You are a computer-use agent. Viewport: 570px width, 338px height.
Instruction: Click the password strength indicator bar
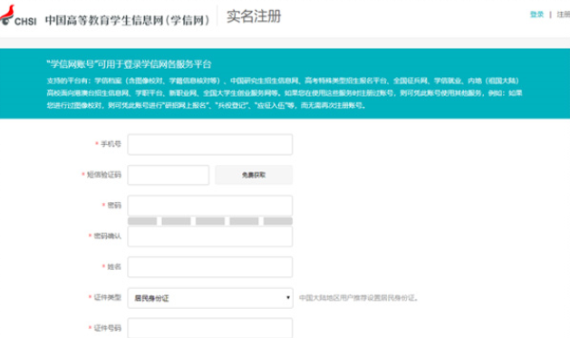[x=210, y=221]
